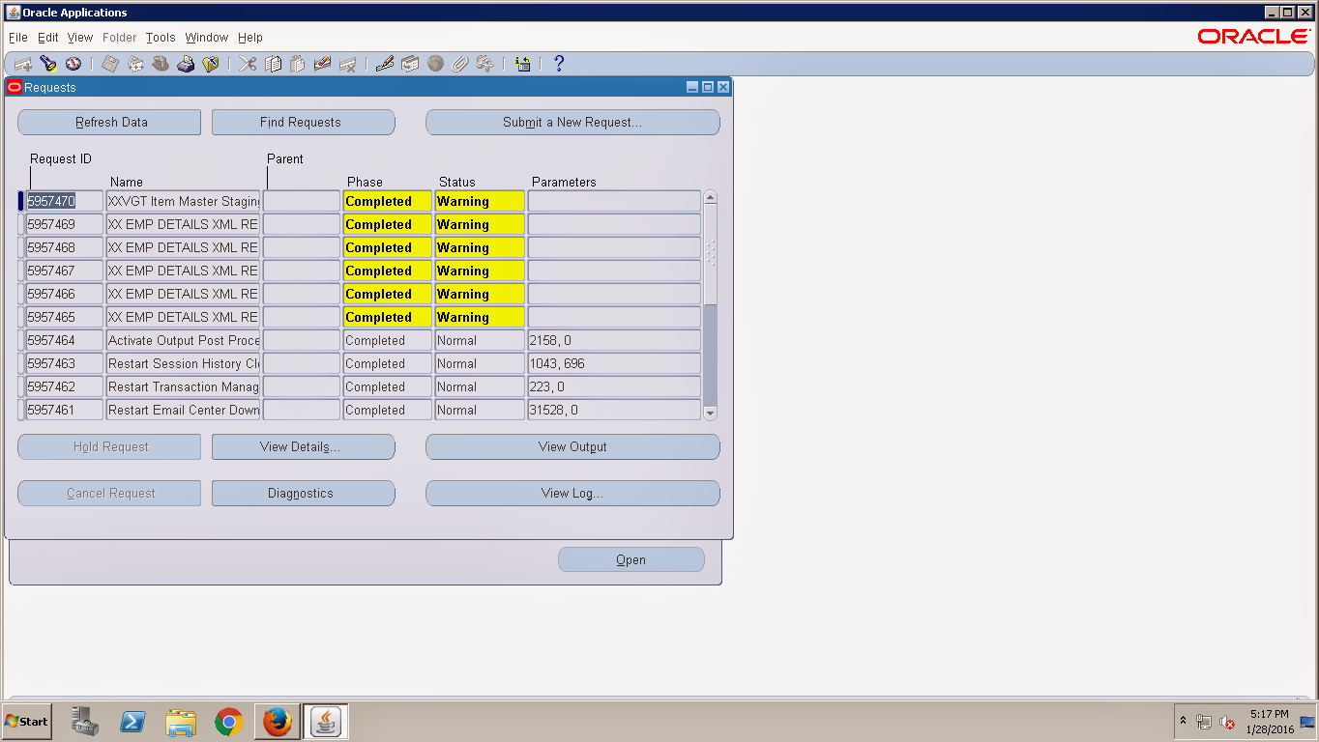
Task: Click the Restart Session History name cell
Action: pos(183,364)
